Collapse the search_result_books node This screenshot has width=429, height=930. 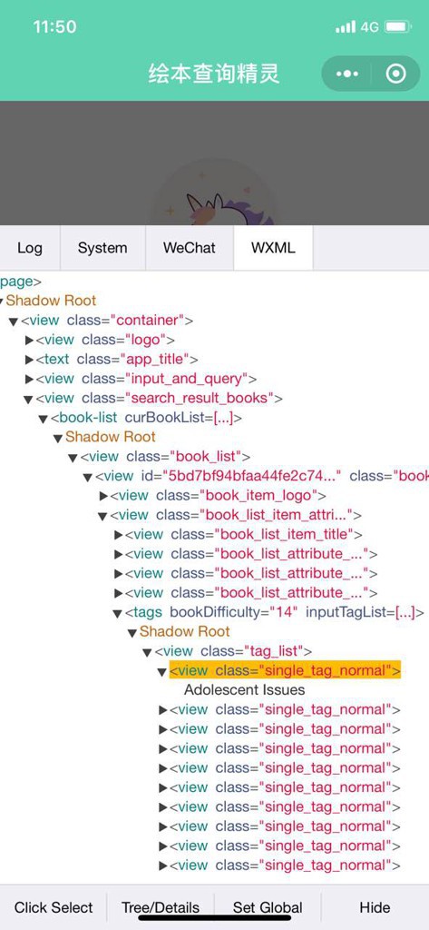(x=28, y=400)
